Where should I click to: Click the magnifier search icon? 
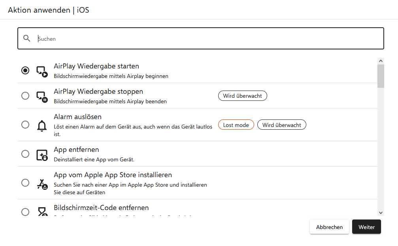(x=27, y=38)
